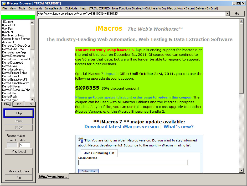Select OyonMat macro
Image resolution: width=247 pixels, height=186 pixels.
(x=16, y=32)
